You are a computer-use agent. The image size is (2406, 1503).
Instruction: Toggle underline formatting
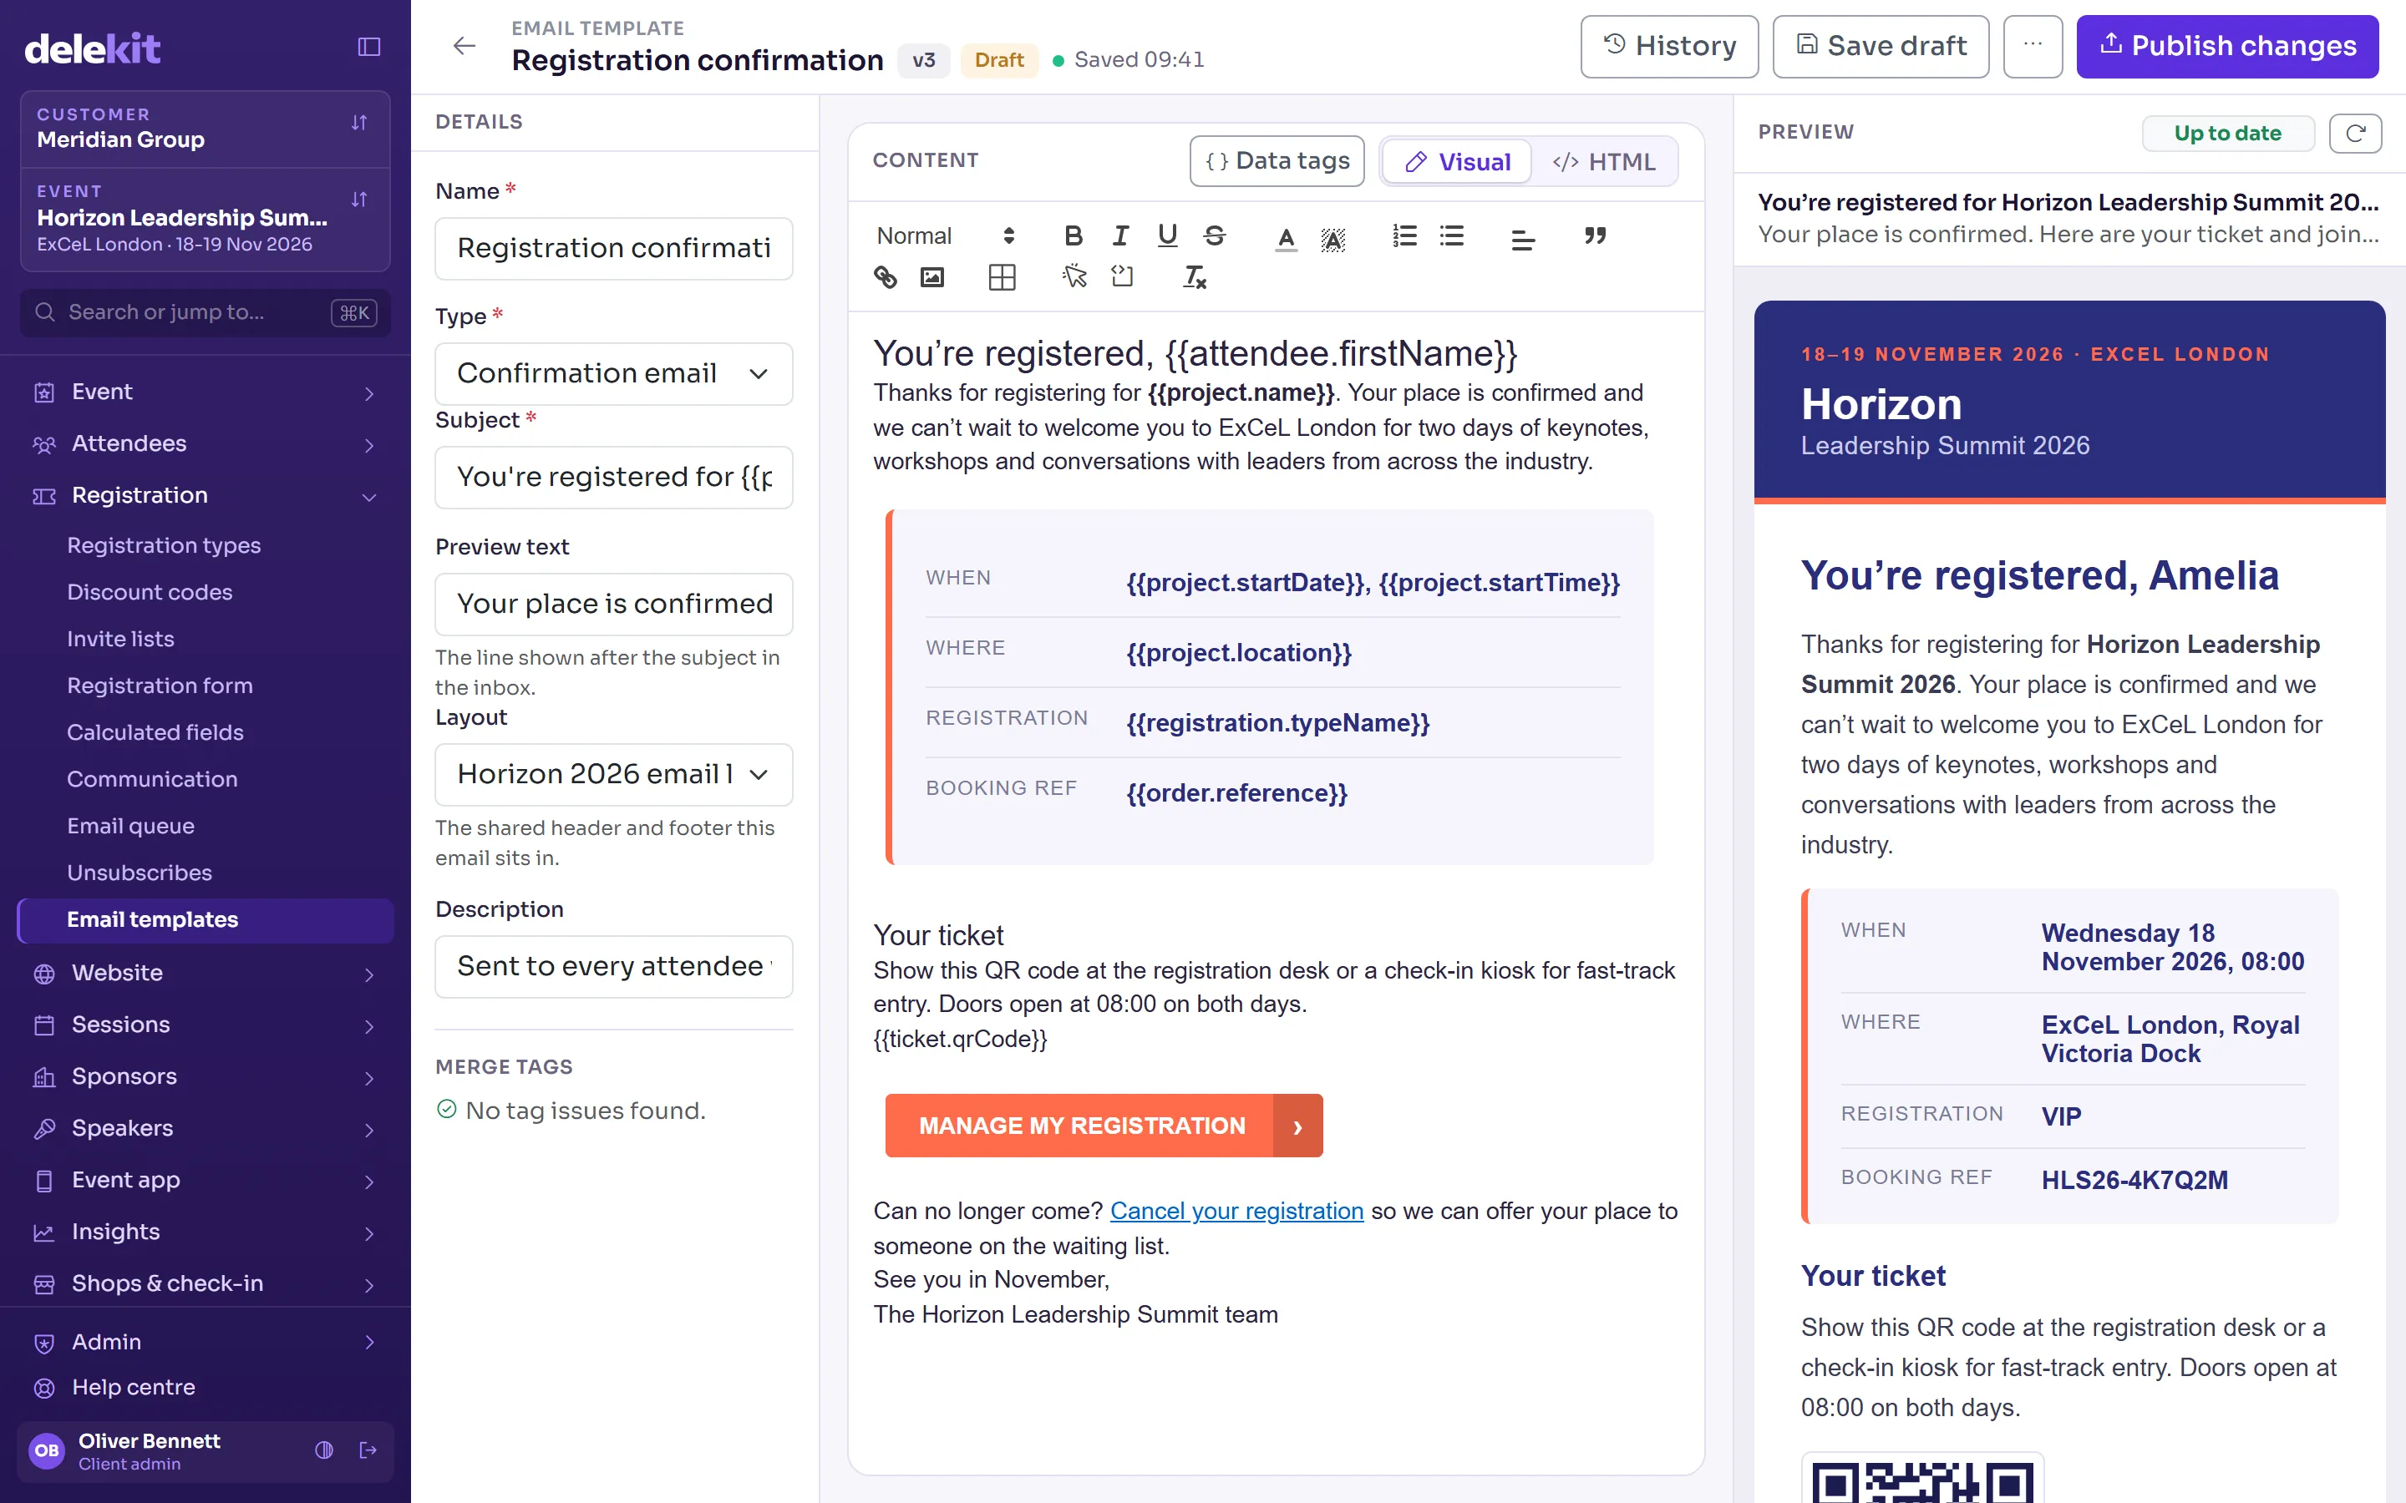[1167, 235]
